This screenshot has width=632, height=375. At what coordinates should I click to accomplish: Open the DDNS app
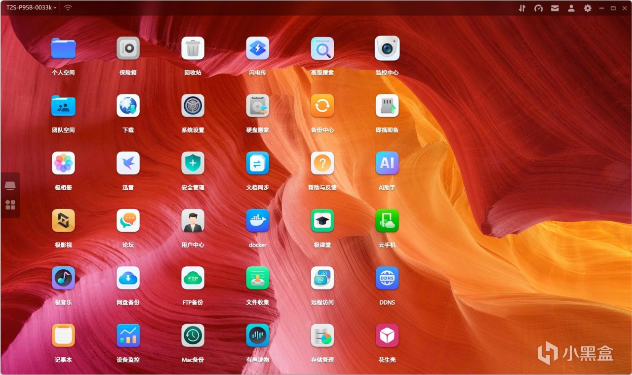(x=387, y=278)
